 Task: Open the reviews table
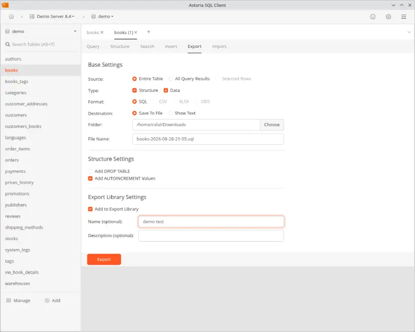[41, 216]
